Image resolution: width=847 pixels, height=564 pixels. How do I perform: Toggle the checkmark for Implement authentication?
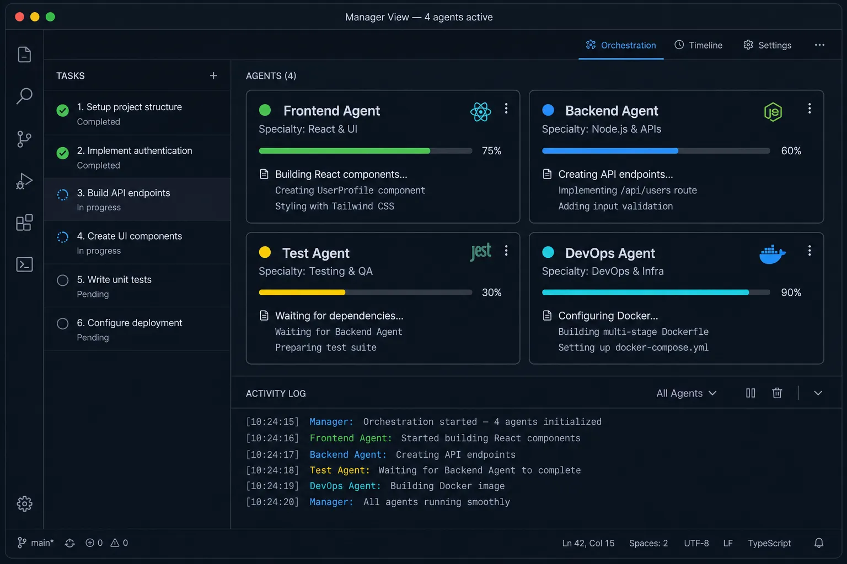63,153
